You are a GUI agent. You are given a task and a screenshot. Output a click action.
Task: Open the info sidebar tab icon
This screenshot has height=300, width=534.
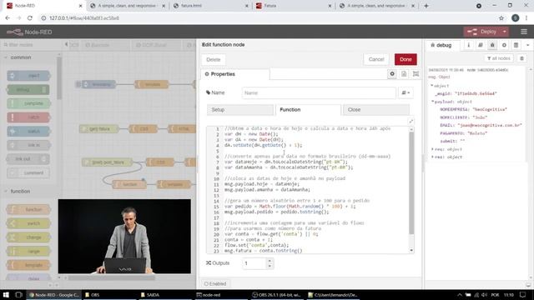coord(469,45)
